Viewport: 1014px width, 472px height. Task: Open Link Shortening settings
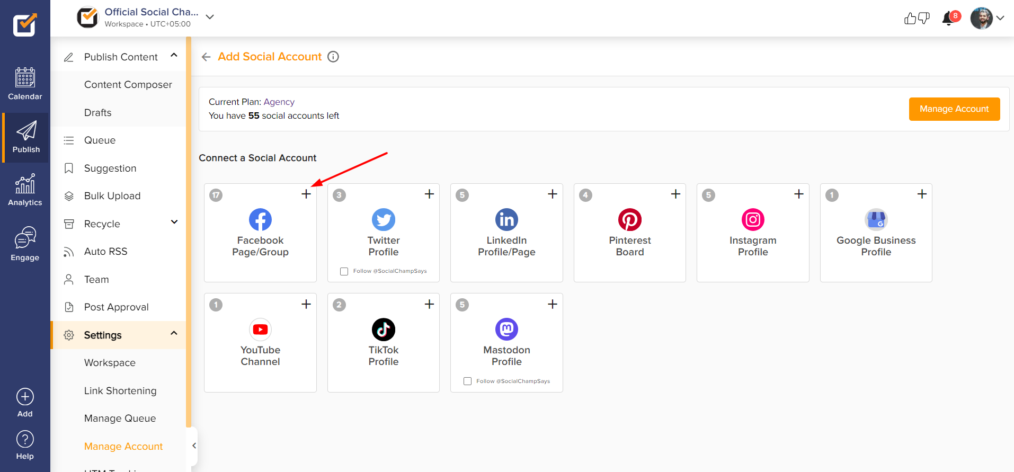pyautogui.click(x=120, y=391)
